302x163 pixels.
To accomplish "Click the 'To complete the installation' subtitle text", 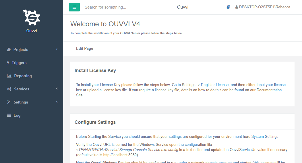I will (x=127, y=33).
